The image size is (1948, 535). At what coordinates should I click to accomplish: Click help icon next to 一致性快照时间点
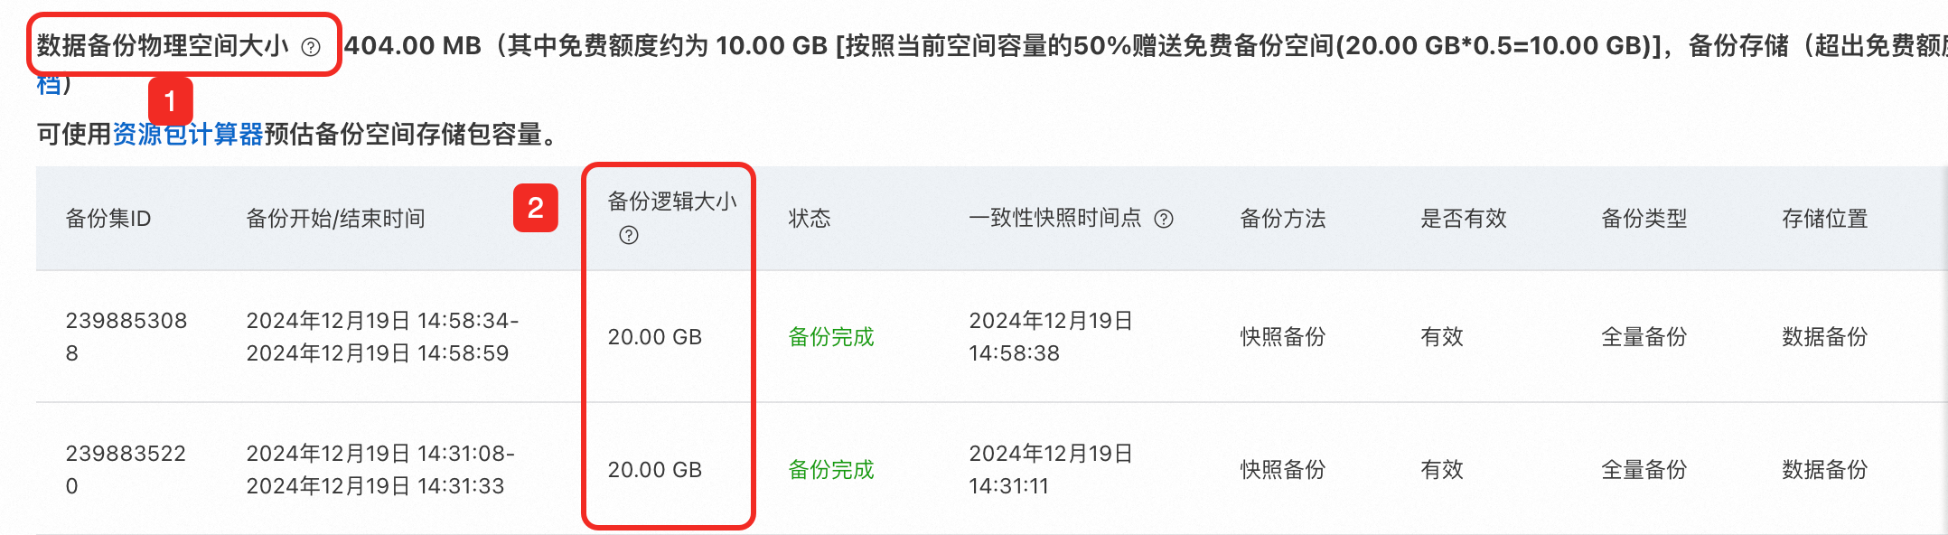(x=1164, y=219)
